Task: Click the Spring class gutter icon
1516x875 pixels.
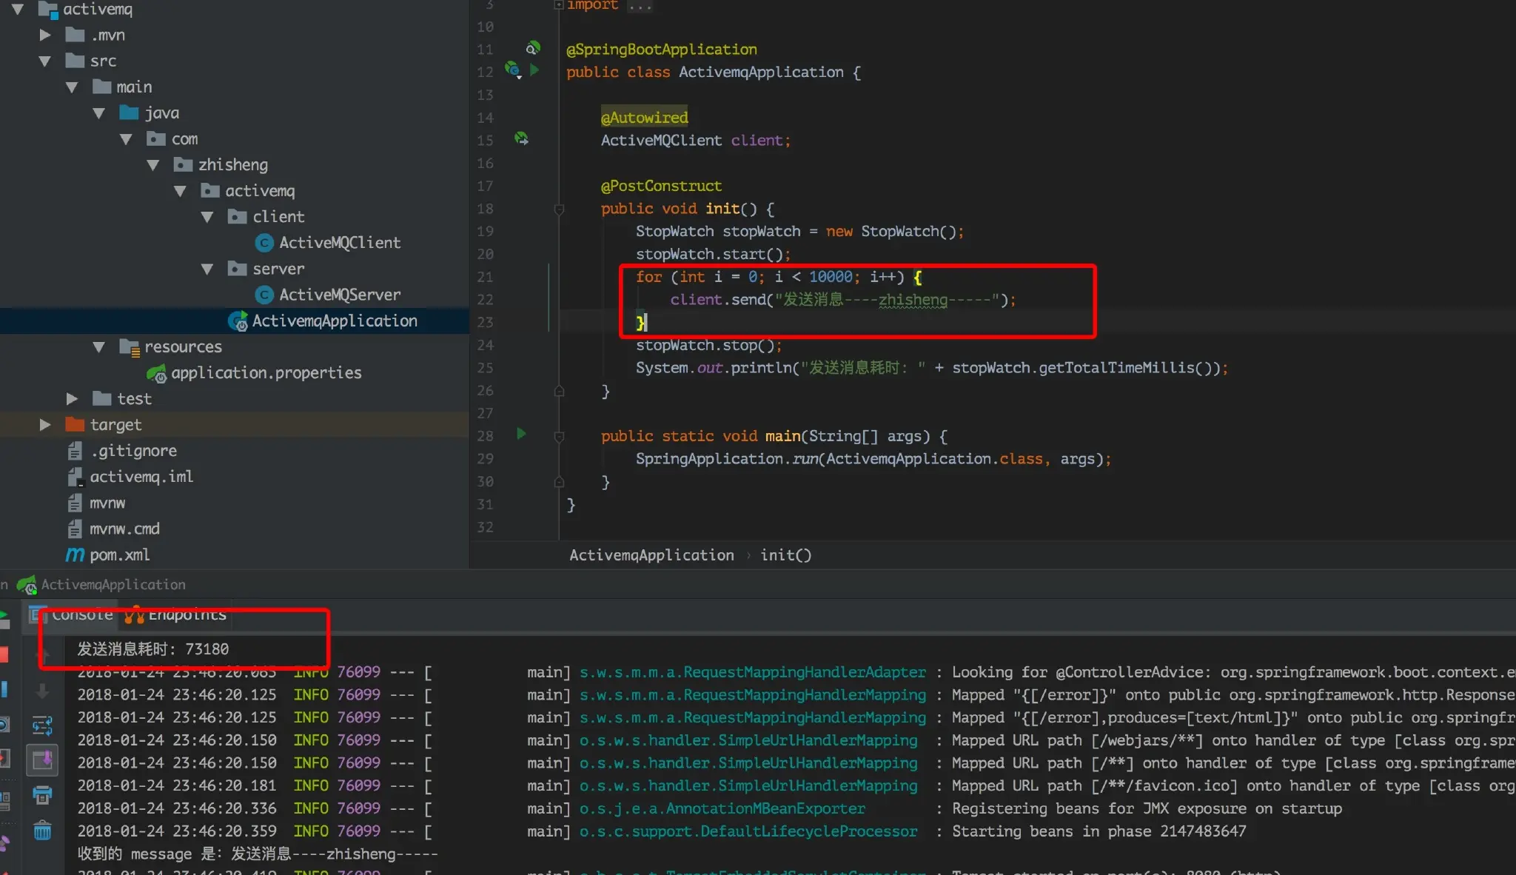Action: pyautogui.click(x=512, y=70)
